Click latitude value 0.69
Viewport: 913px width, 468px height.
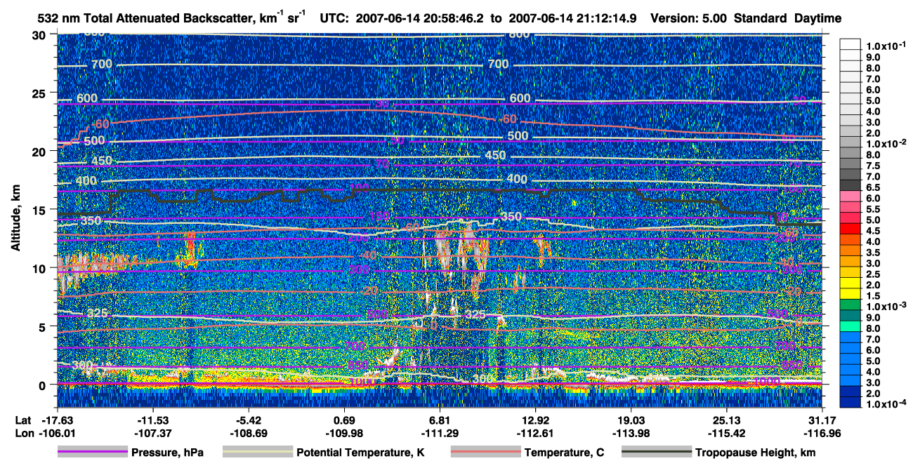coord(346,420)
